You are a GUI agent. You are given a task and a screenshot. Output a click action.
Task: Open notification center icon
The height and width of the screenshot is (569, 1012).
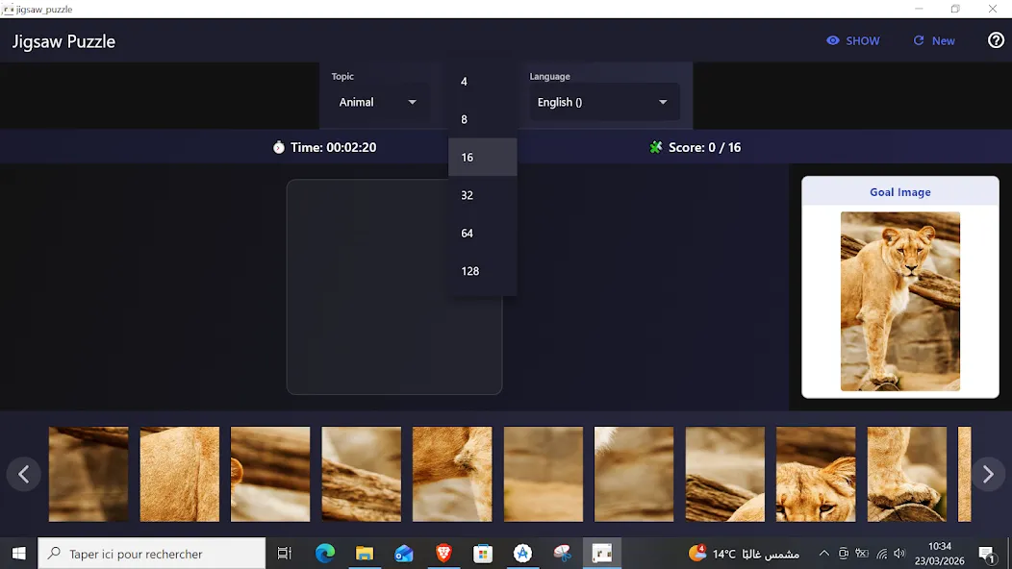pyautogui.click(x=986, y=554)
